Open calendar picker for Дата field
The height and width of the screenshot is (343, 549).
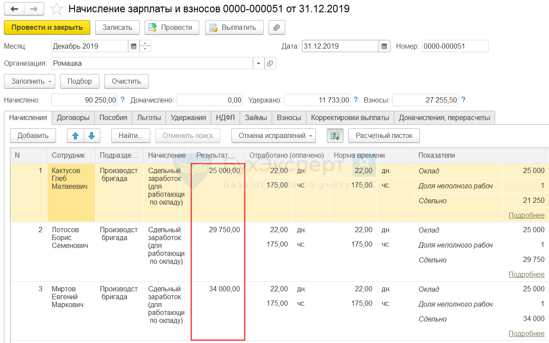tap(384, 46)
